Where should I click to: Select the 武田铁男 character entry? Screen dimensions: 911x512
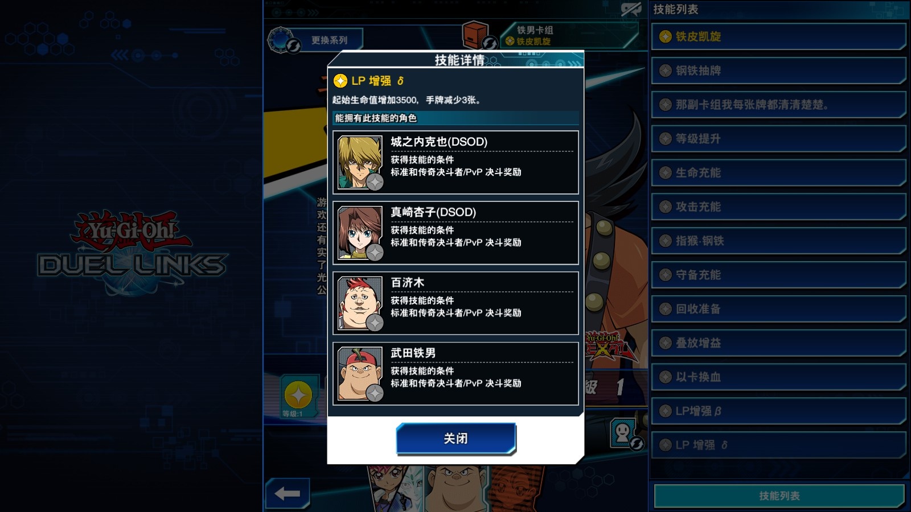[455, 374]
